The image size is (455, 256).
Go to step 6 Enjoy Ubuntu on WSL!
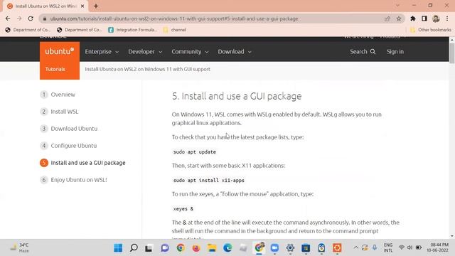(x=73, y=180)
